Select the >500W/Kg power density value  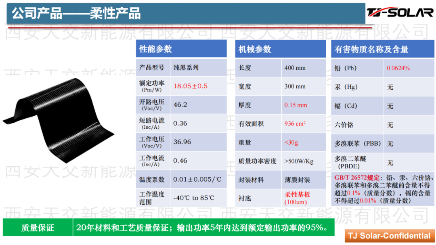point(299,161)
